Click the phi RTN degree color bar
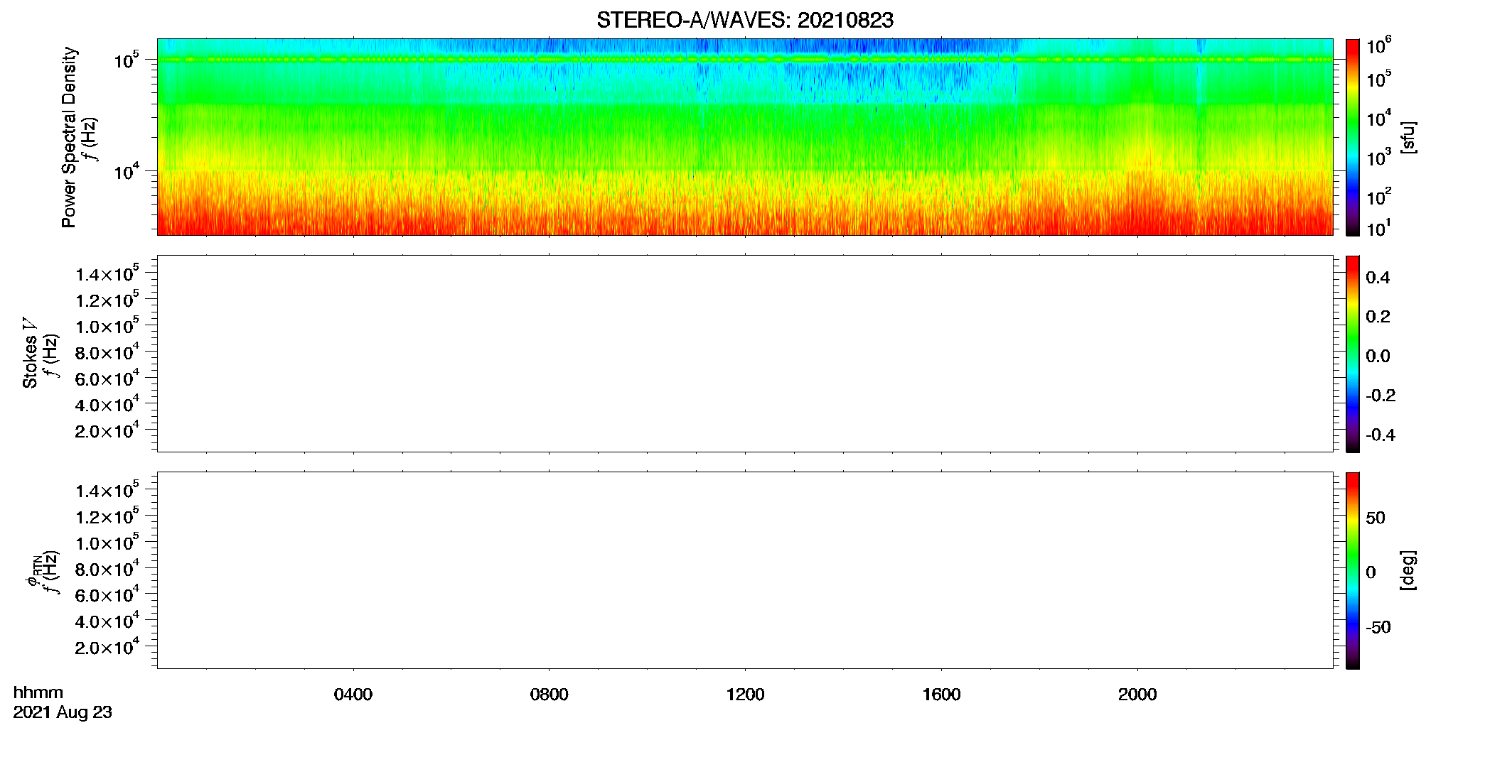Viewport: 1490px width, 767px height. (x=1353, y=570)
